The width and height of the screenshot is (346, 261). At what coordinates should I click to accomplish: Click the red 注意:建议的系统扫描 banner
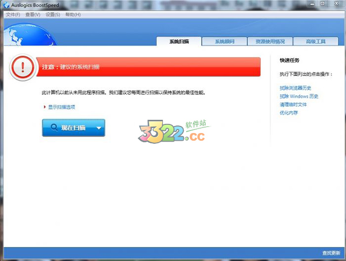tap(148, 67)
